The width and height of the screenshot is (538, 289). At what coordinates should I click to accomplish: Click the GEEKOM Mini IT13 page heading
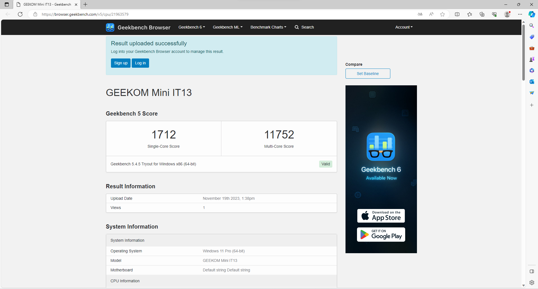point(149,93)
